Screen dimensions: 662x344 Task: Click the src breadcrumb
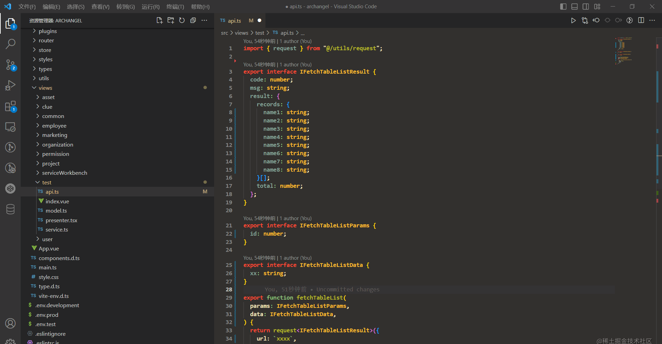point(224,33)
